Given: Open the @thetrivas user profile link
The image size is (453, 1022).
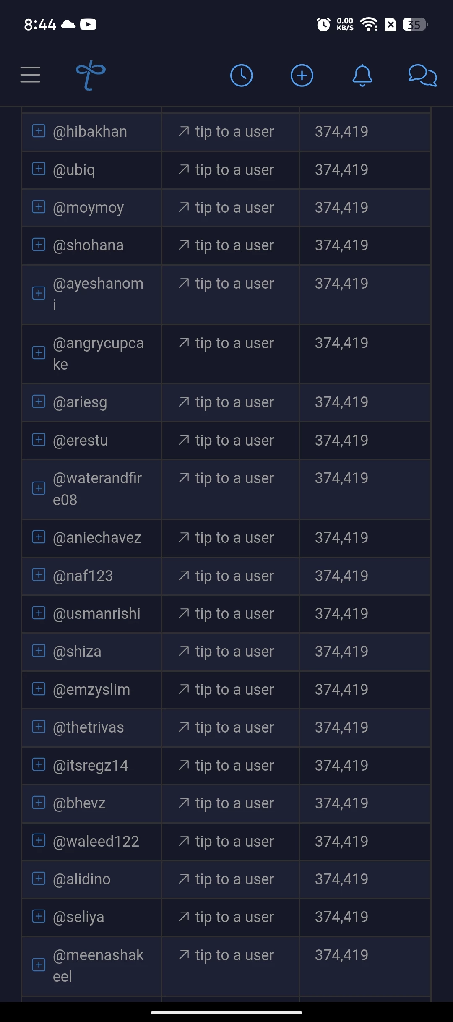Looking at the screenshot, I should (89, 727).
